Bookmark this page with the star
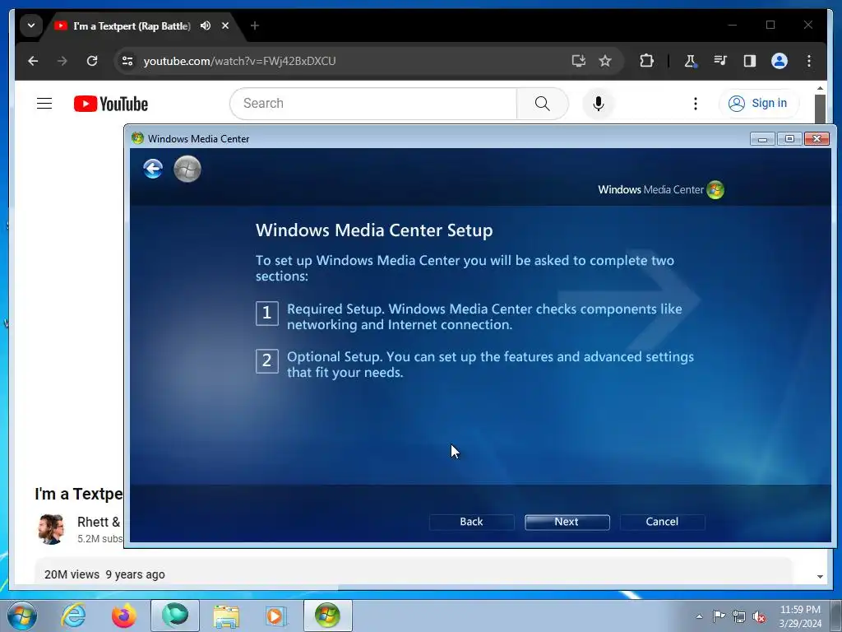 point(605,61)
